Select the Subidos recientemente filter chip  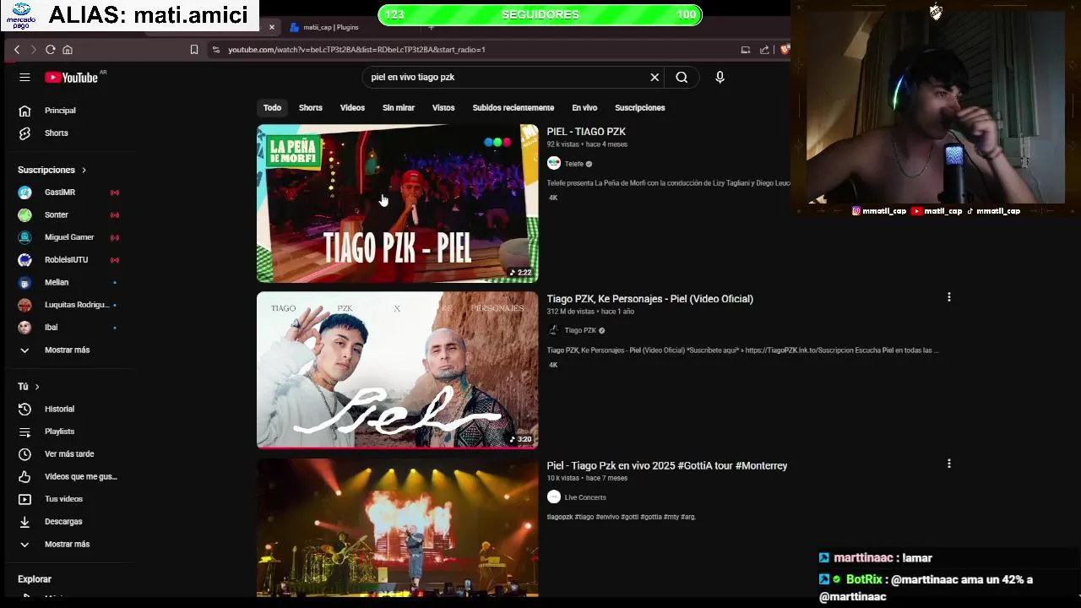point(513,108)
